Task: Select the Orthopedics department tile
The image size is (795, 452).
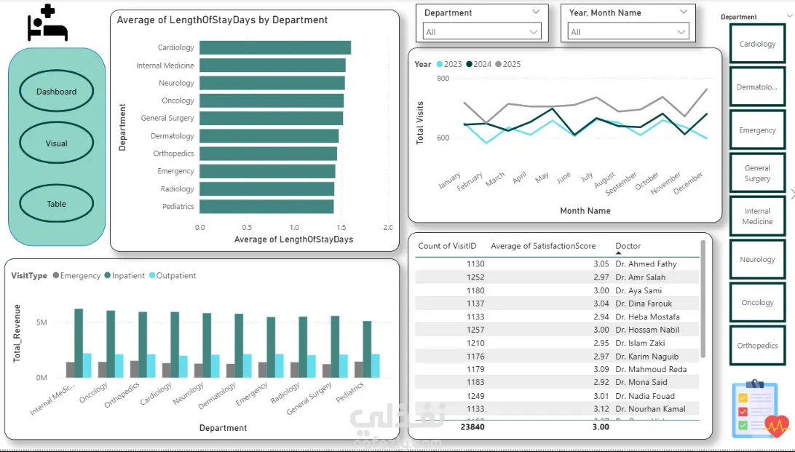Action: pyautogui.click(x=757, y=346)
